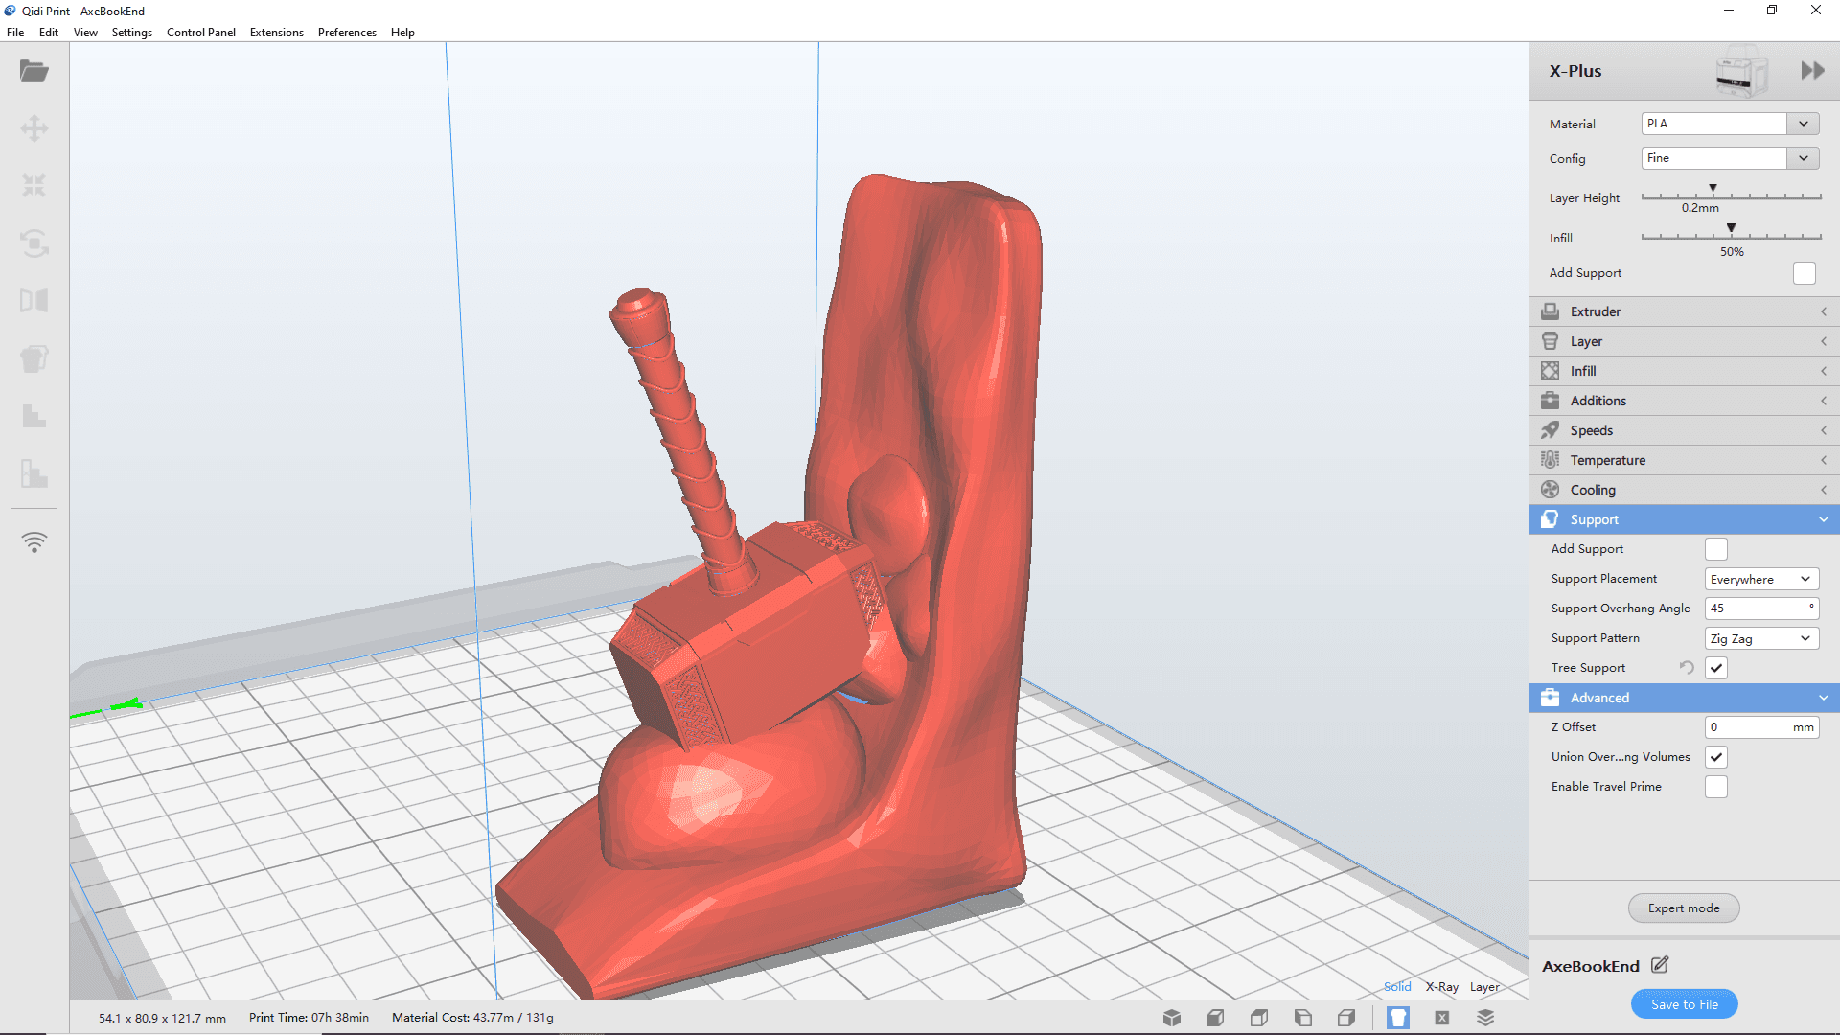Image resolution: width=1840 pixels, height=1035 pixels.
Task: Reset Tree Support setting with undo arrow
Action: click(1687, 668)
